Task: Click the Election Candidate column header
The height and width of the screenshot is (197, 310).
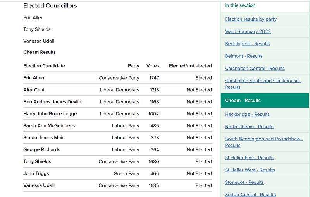Action: click(x=44, y=66)
